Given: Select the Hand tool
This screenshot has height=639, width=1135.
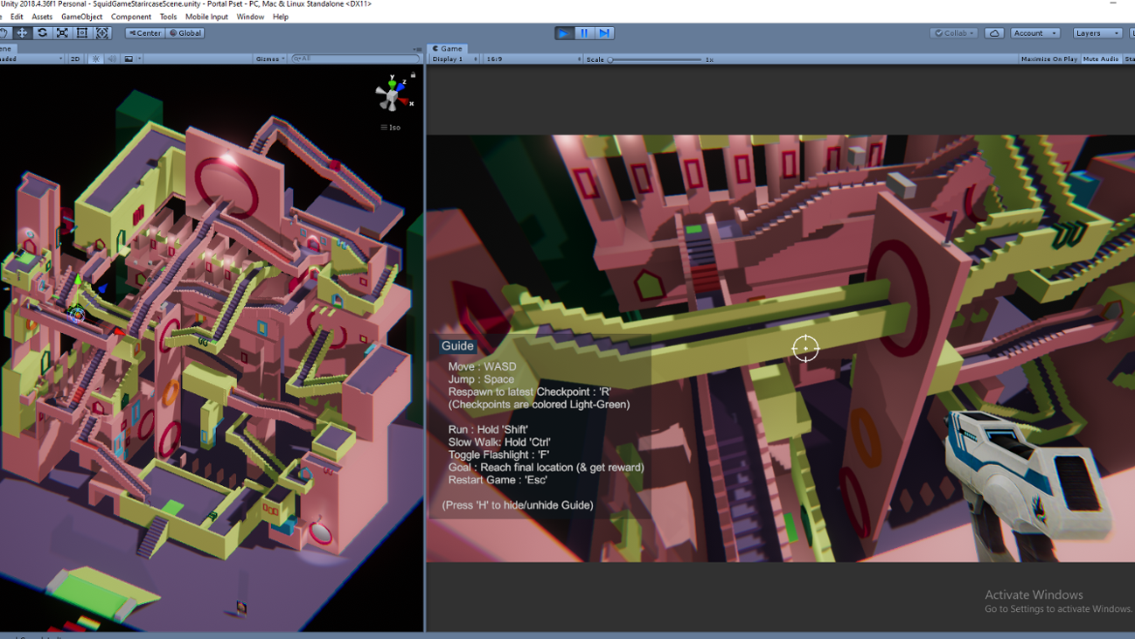Looking at the screenshot, I should pyautogui.click(x=5, y=33).
